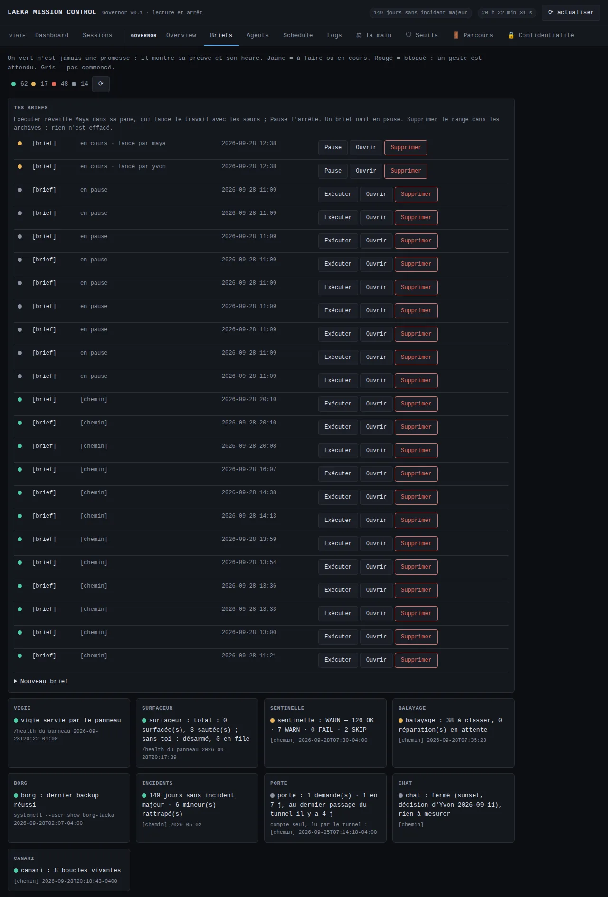The width and height of the screenshot is (608, 897).
Task: Select the Agents tab
Action: (257, 36)
